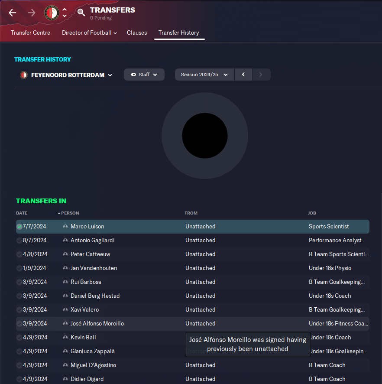Tick the Antonio Gagliardi row checkbox
This screenshot has width=382, height=384.
(19, 241)
